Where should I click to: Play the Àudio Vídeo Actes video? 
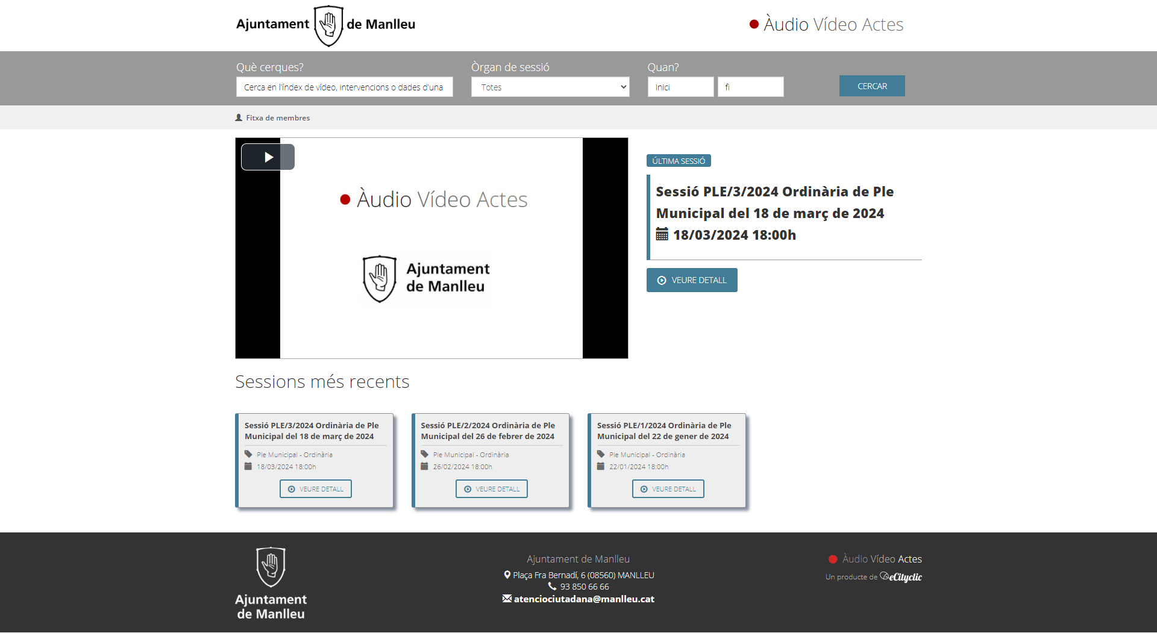point(268,157)
